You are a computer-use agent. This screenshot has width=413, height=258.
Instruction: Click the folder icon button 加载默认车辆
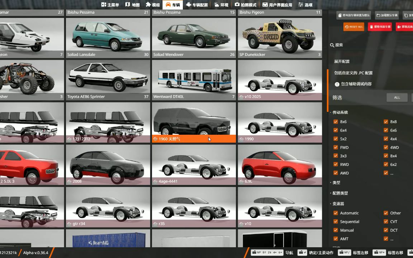point(387,15)
